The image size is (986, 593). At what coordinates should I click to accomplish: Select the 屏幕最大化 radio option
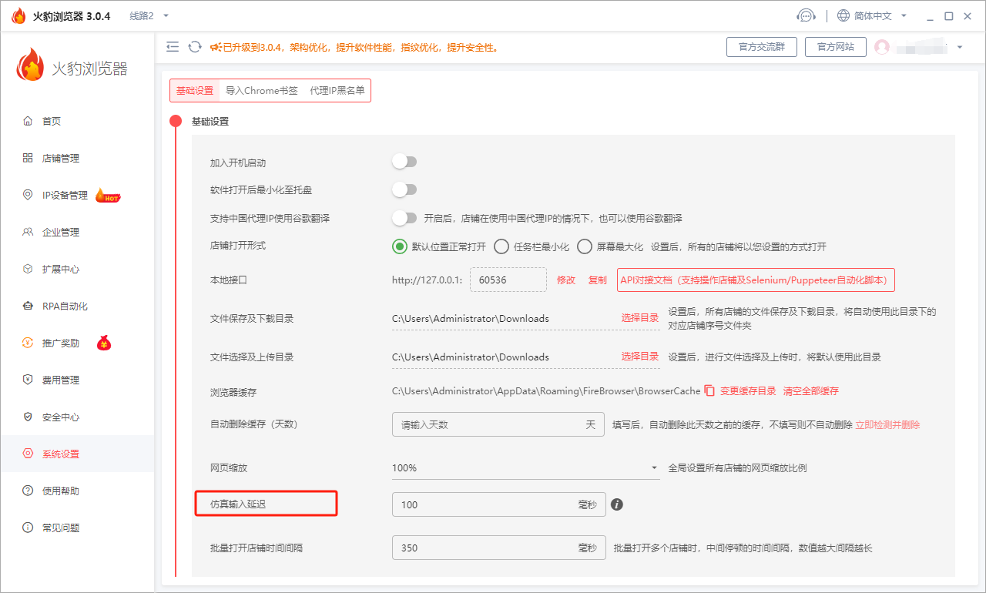pos(584,246)
